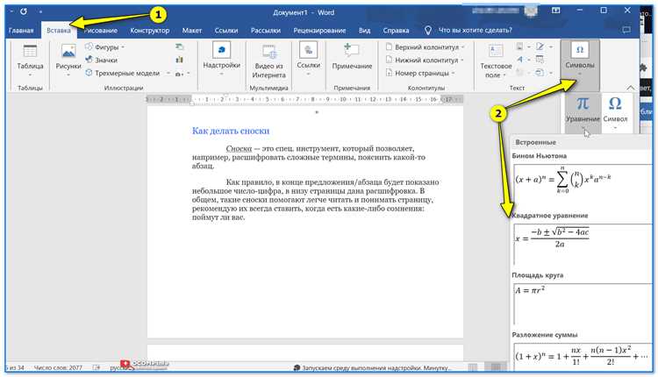Open the Рецензирование tab
Viewport: 658px width, 377px height.
coord(319,30)
